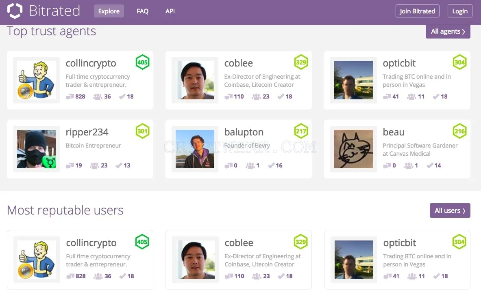The height and width of the screenshot is (294, 481).
Task: Click the Bitrated hexagon logo icon
Action: [15, 11]
